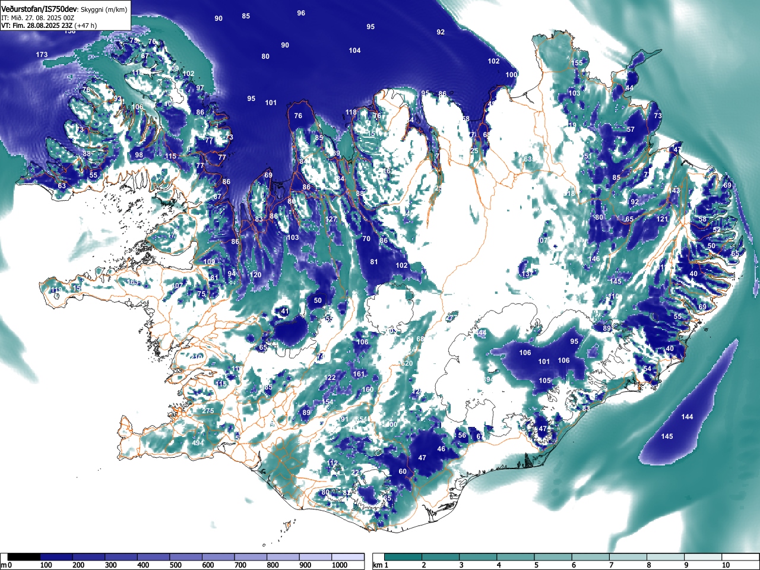Click the 105 visibility value
The width and height of the screenshot is (760, 570).
tap(544, 381)
